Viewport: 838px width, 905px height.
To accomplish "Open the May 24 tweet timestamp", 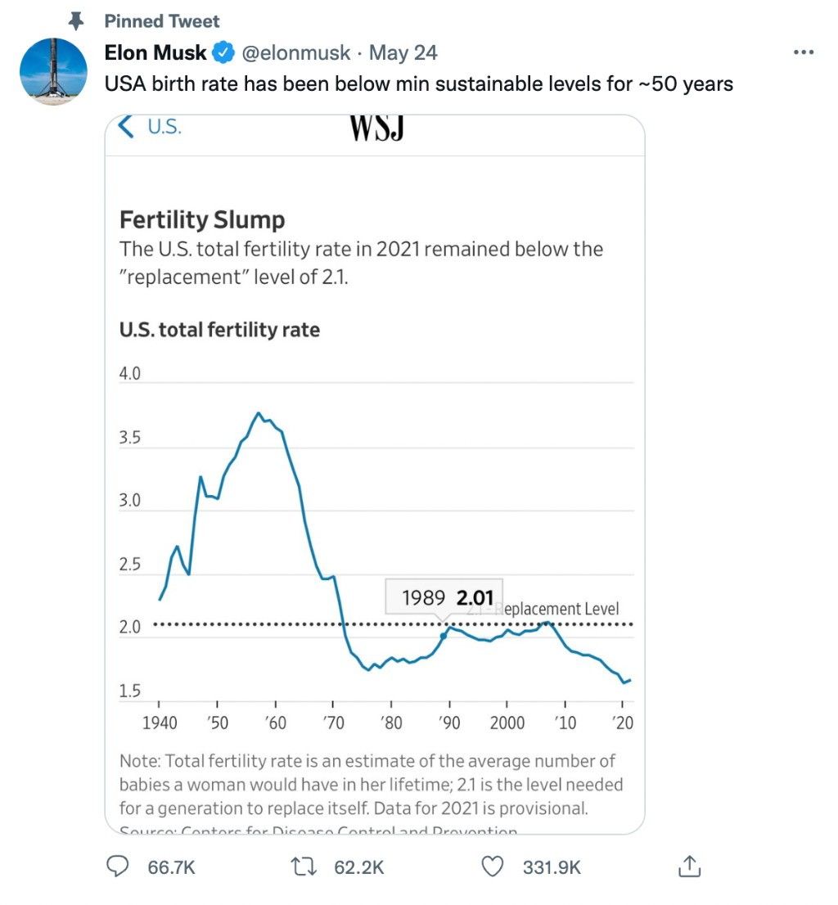I will pos(403,53).
